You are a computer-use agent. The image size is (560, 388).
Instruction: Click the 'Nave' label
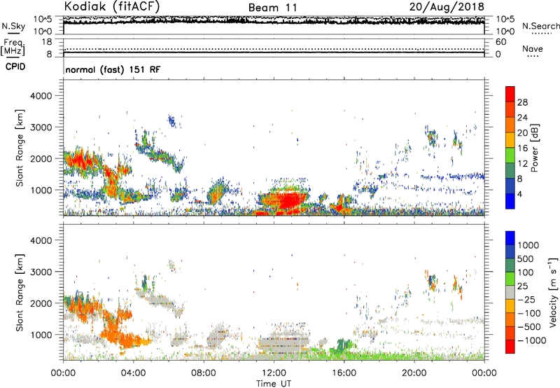pos(533,48)
